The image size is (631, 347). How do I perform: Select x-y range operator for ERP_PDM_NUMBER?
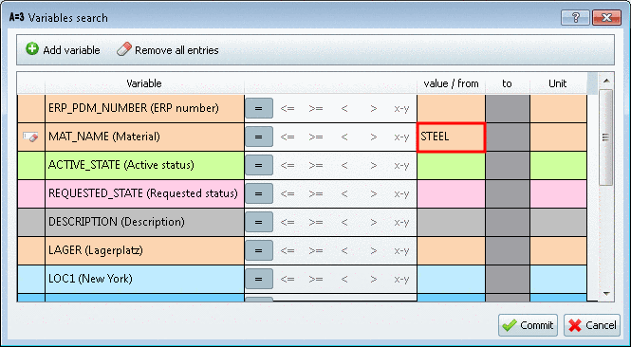tap(401, 108)
